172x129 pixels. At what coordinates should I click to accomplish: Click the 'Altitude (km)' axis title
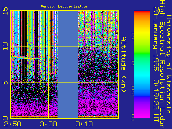tap(124, 64)
